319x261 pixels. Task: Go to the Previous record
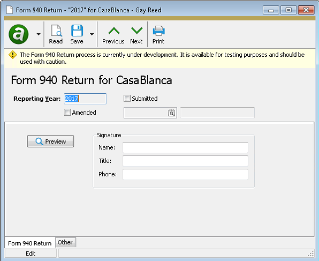coord(113,35)
